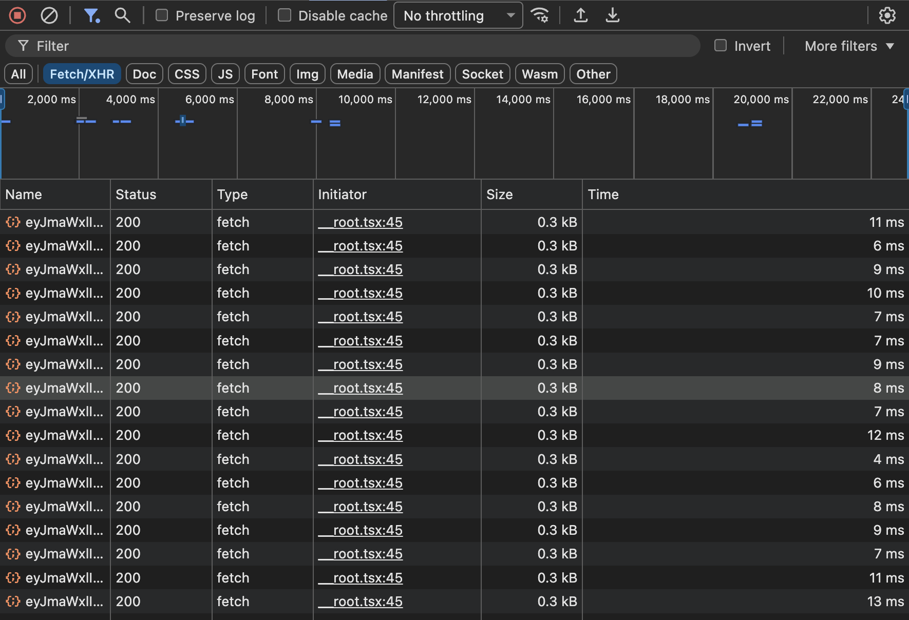
Task: Select the Fetch/XHR filter tab
Action: pyautogui.click(x=82, y=74)
